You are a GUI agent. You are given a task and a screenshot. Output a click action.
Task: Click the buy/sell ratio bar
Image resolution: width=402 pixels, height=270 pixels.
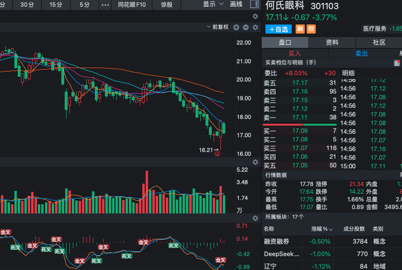(299, 125)
